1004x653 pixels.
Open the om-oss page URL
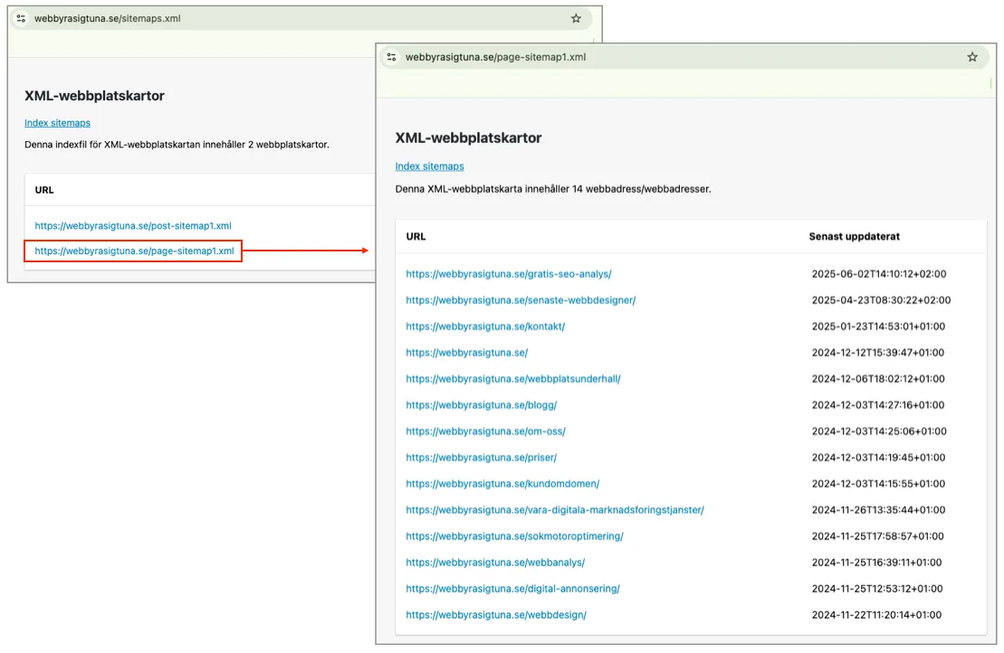point(485,431)
